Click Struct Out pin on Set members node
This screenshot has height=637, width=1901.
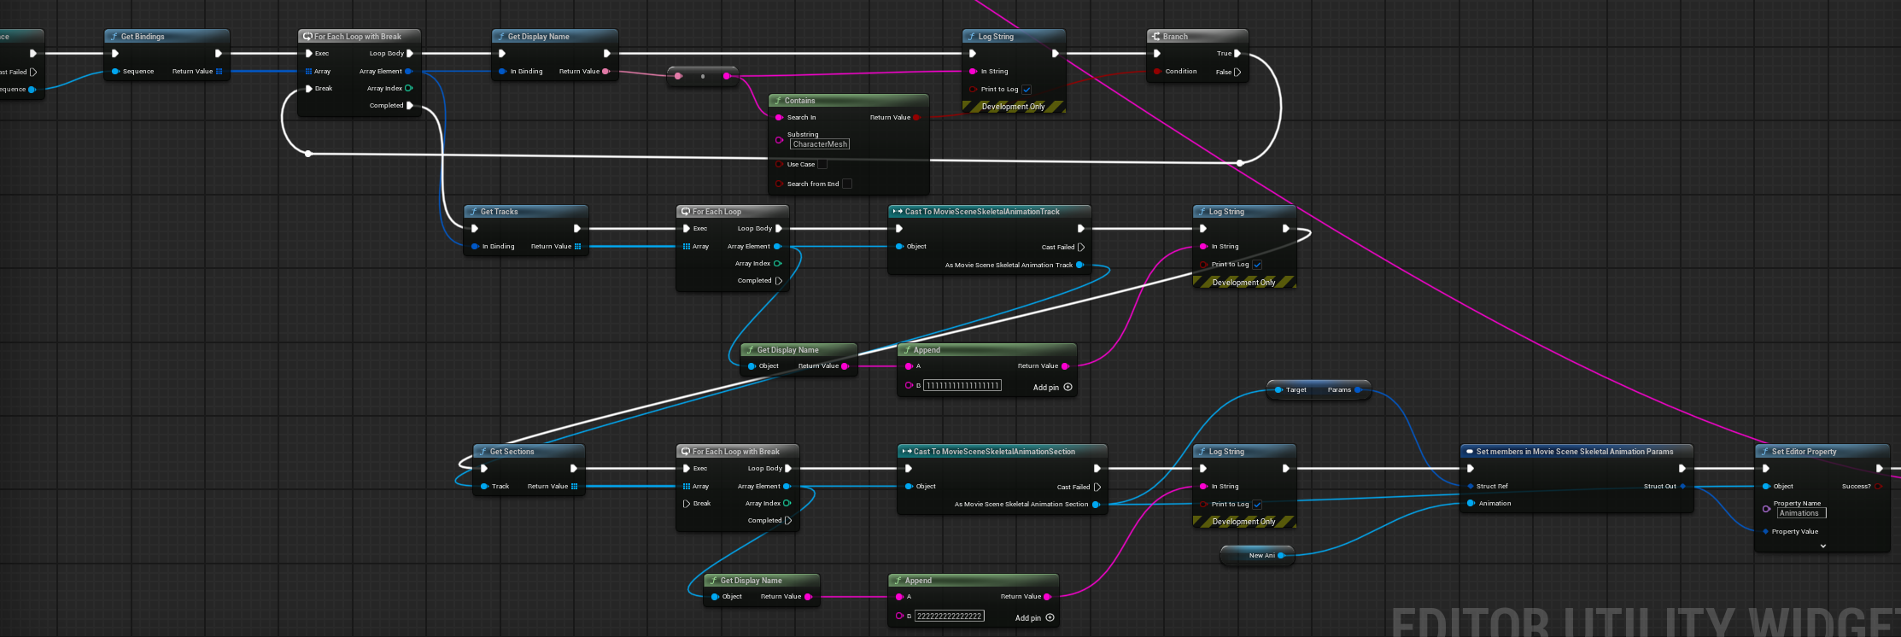1682,487
